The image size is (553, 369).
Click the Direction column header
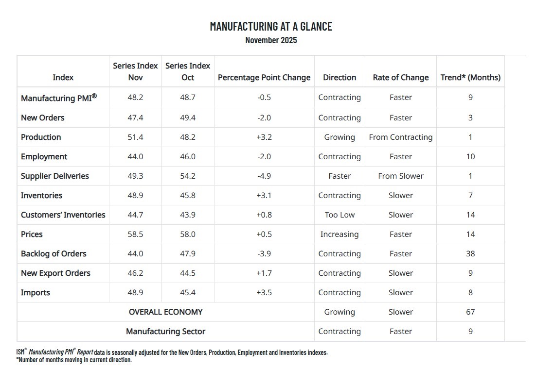(x=339, y=77)
